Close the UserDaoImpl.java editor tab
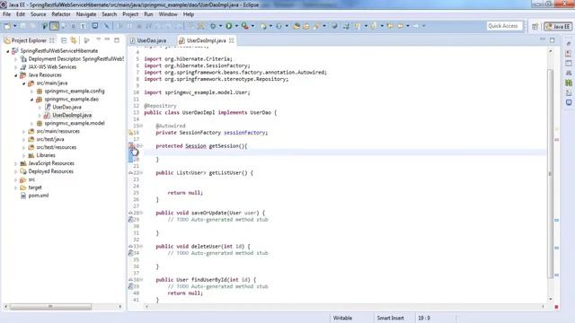Viewport: 575px width, 323px height. click(232, 40)
